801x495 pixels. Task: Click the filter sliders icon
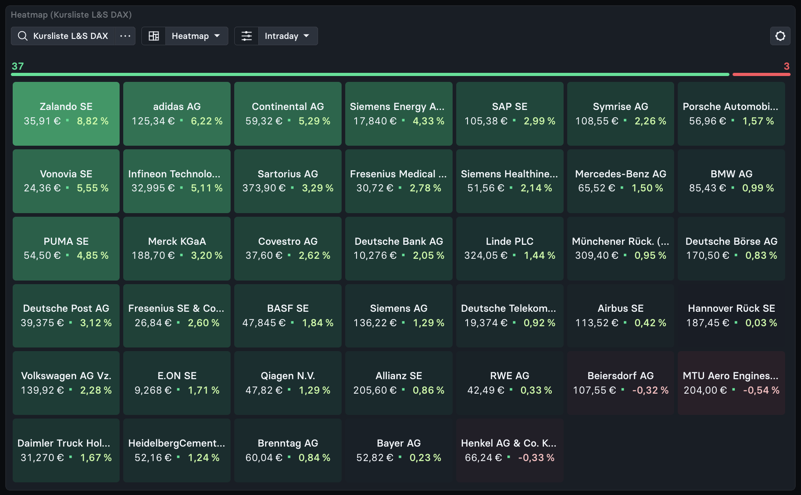click(246, 36)
